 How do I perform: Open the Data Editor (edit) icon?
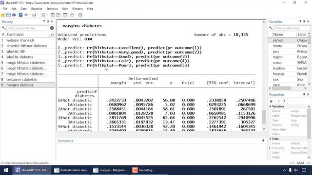point(53,15)
